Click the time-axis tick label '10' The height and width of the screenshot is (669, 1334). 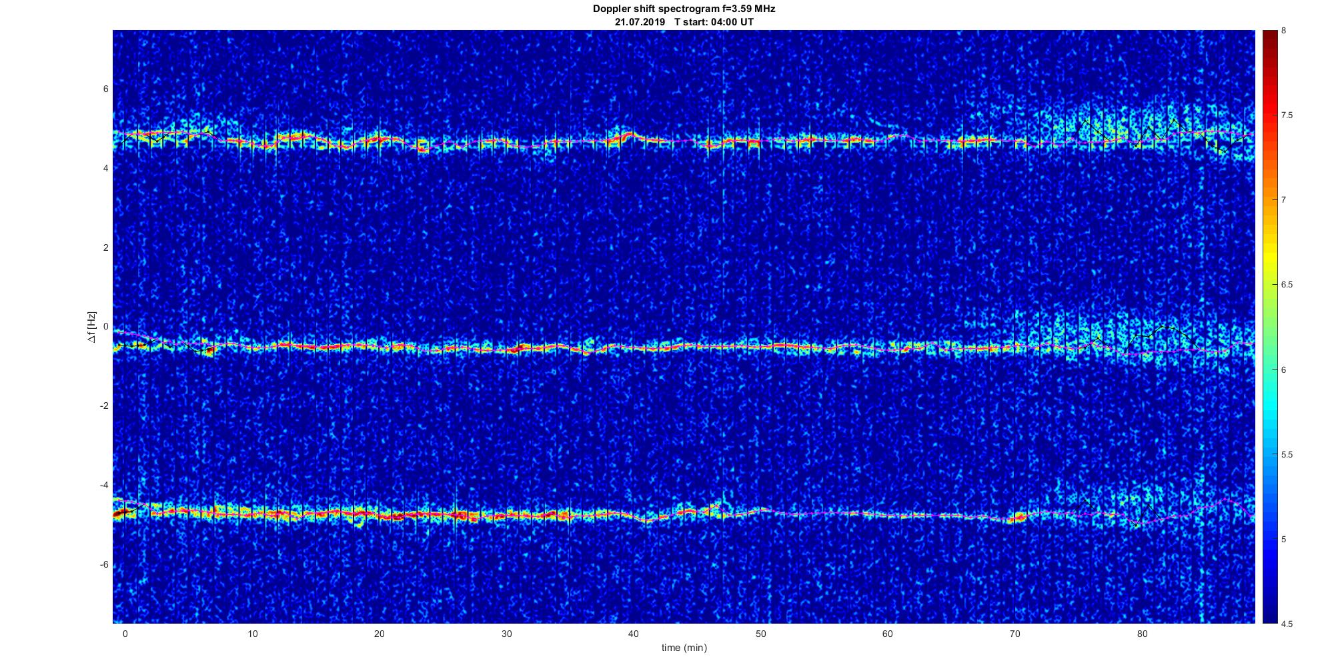[x=252, y=634]
